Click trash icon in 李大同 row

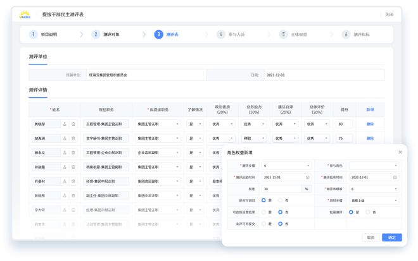(73, 210)
